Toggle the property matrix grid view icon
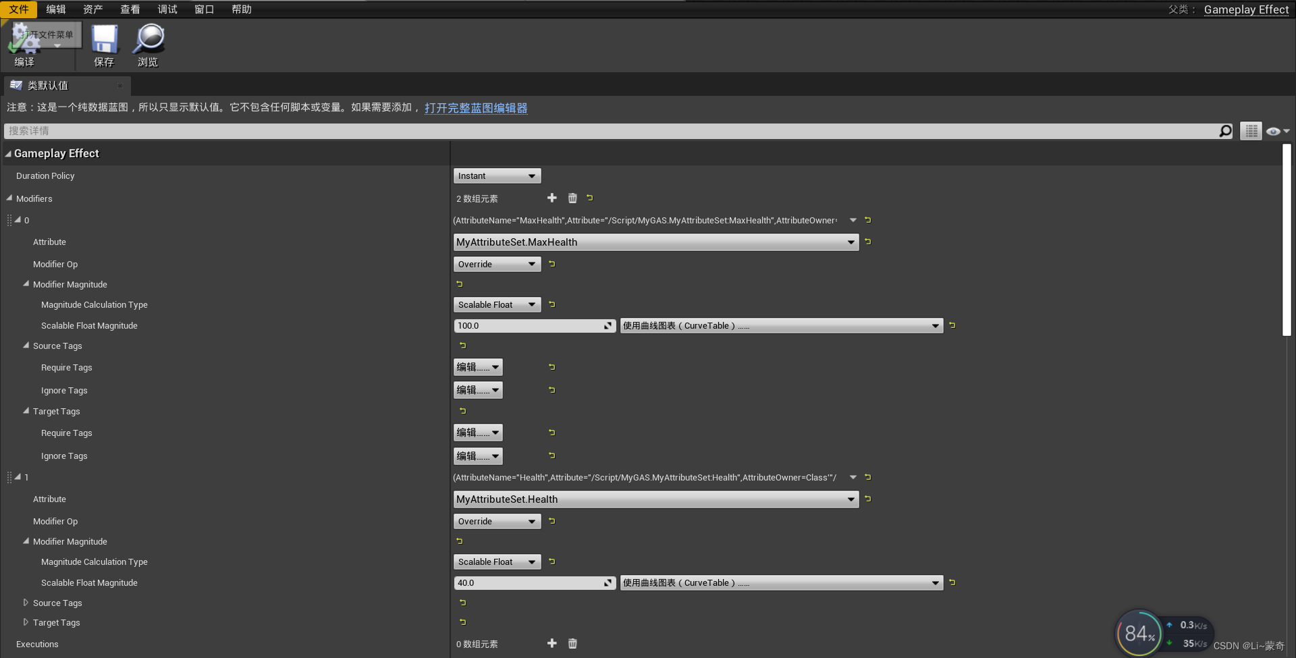1296x658 pixels. [1251, 131]
